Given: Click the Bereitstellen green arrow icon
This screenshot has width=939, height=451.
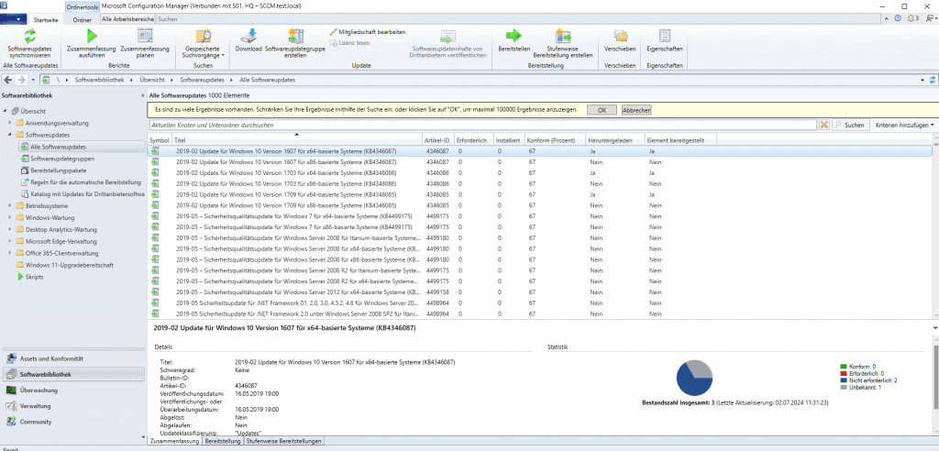Looking at the screenshot, I should pyautogui.click(x=514, y=37).
